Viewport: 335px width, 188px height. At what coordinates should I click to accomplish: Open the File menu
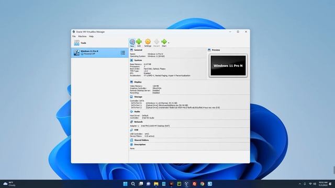[74, 37]
